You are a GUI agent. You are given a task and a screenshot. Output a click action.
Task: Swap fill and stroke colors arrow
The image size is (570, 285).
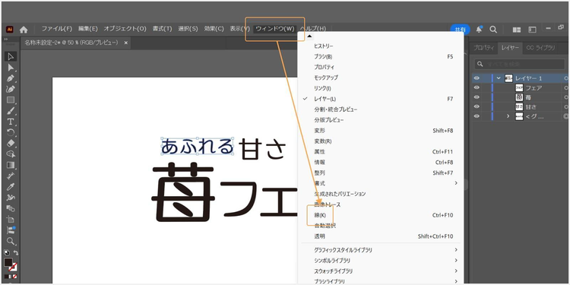pyautogui.click(x=16, y=252)
